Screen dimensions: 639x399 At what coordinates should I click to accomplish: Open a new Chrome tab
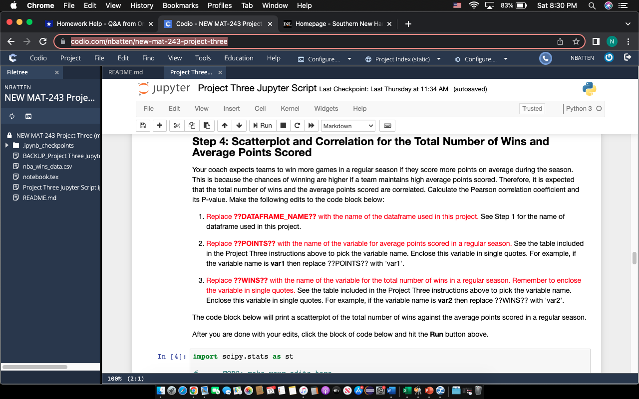[x=408, y=23]
